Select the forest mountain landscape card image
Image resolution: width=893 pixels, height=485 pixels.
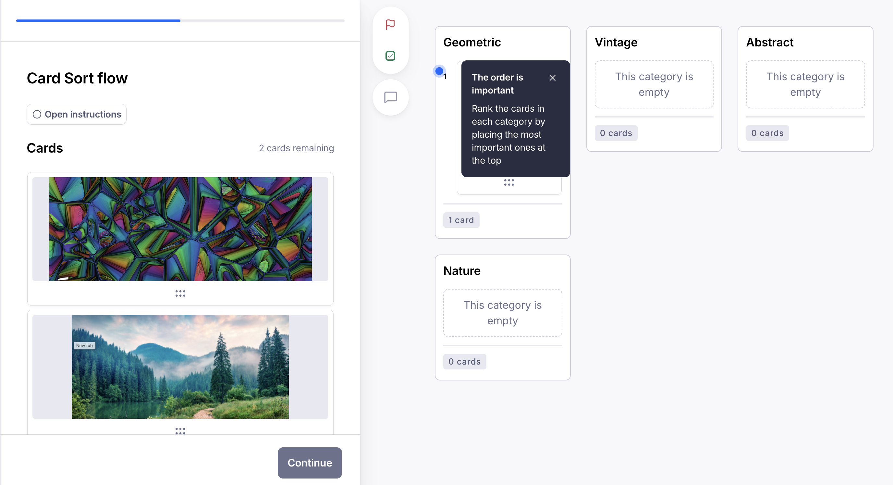tap(180, 367)
